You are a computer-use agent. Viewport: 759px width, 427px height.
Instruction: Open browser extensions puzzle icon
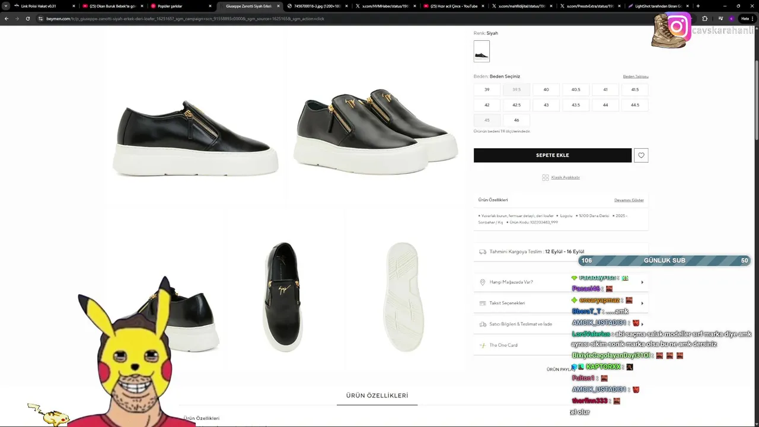pos(704,18)
